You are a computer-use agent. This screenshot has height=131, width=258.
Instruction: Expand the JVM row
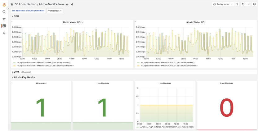pos(16,72)
